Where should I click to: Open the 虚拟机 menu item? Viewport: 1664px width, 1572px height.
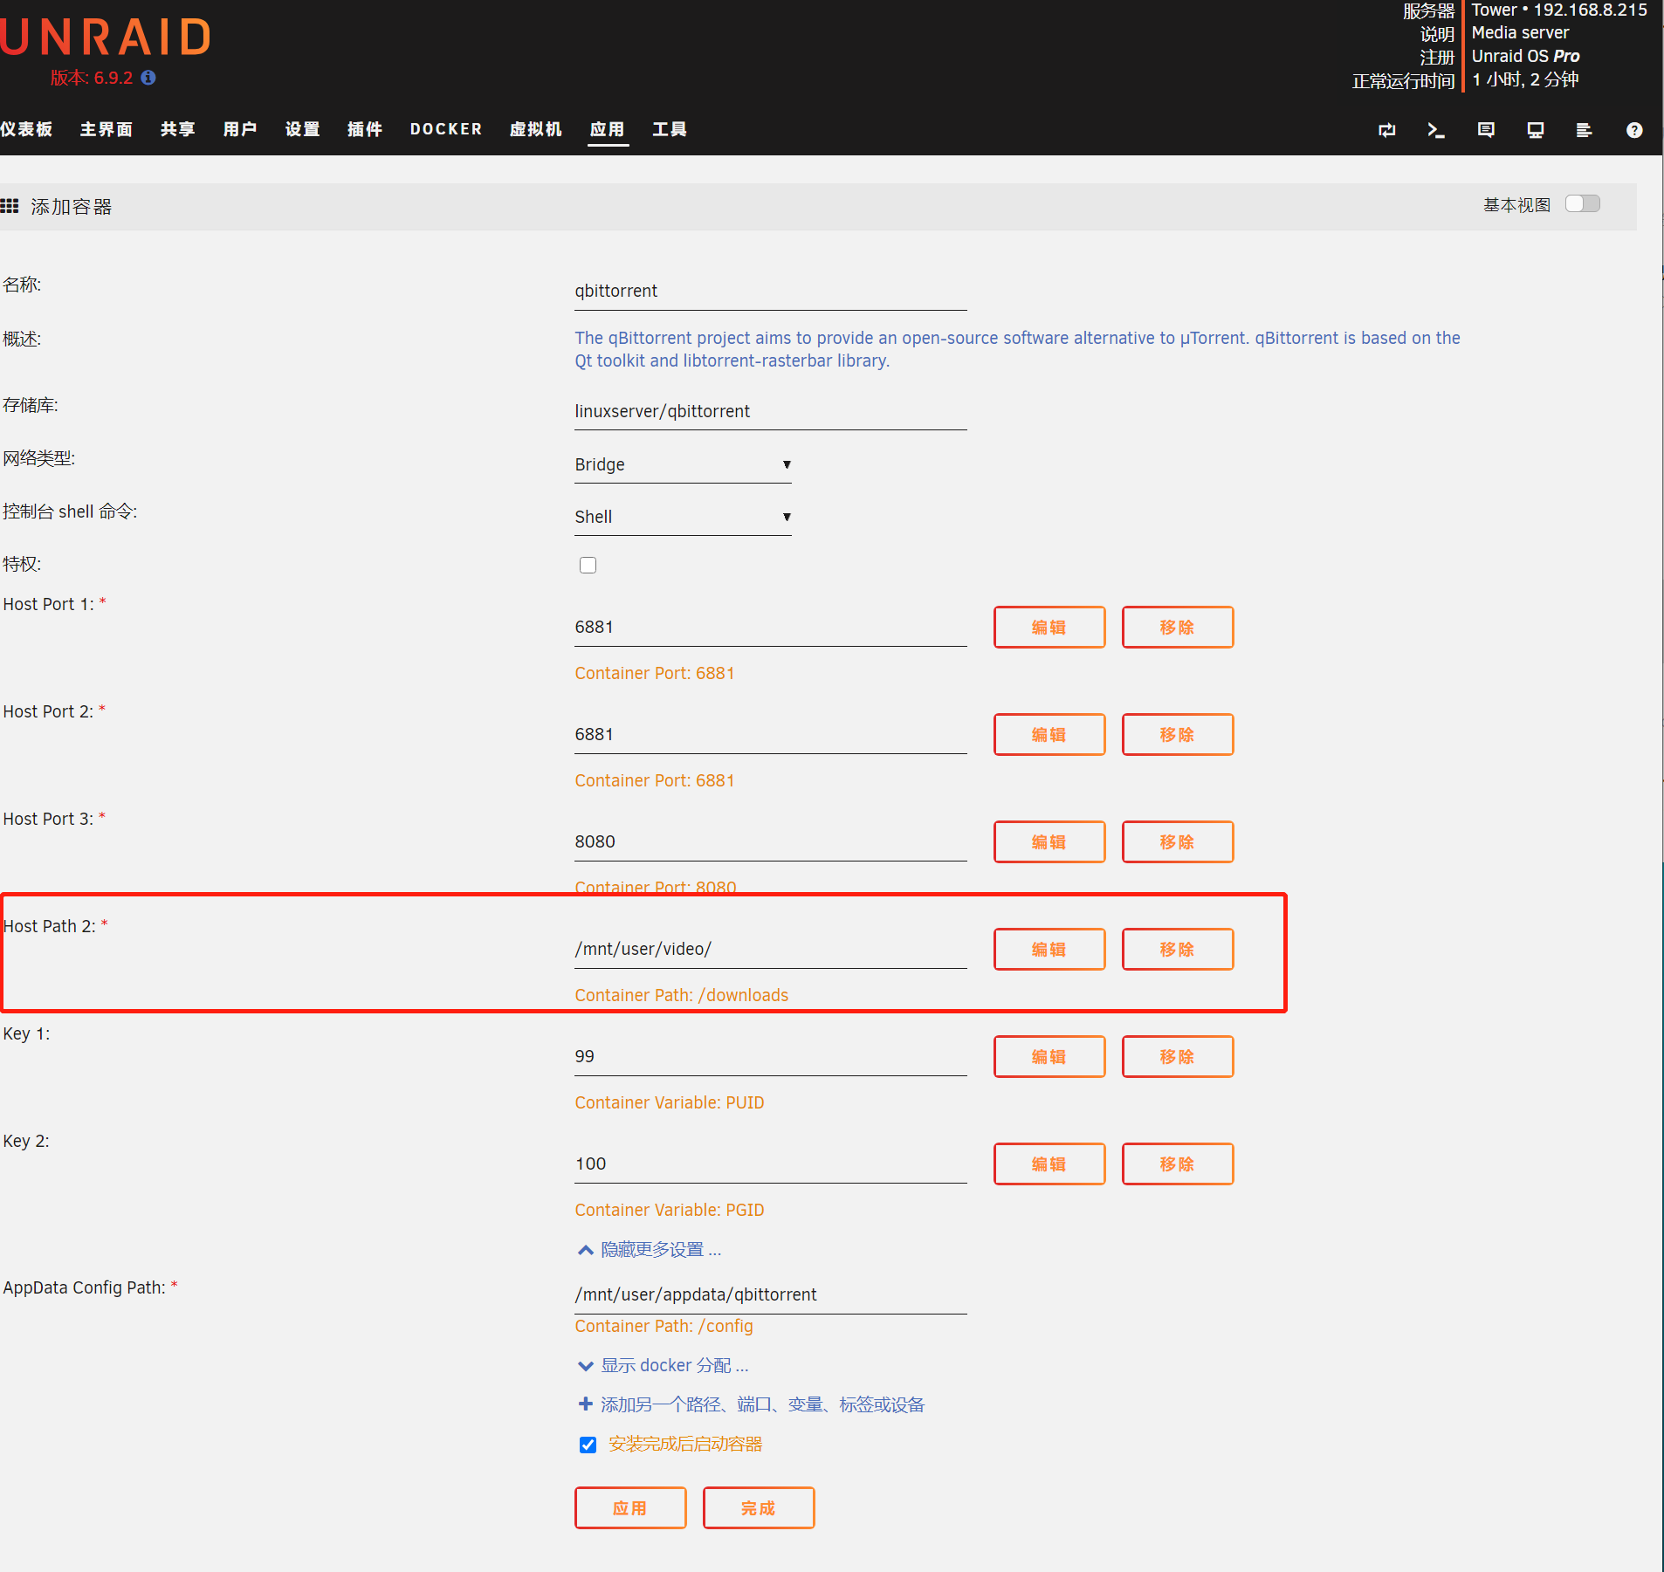coord(536,129)
